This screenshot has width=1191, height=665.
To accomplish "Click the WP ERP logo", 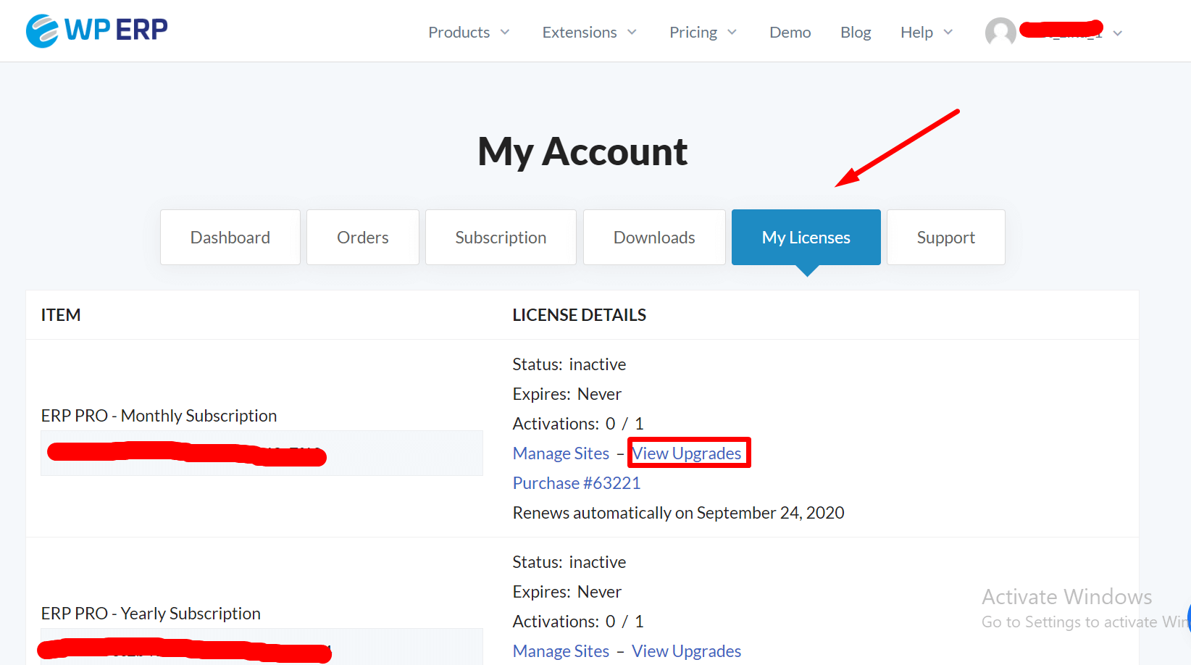I will point(96,30).
